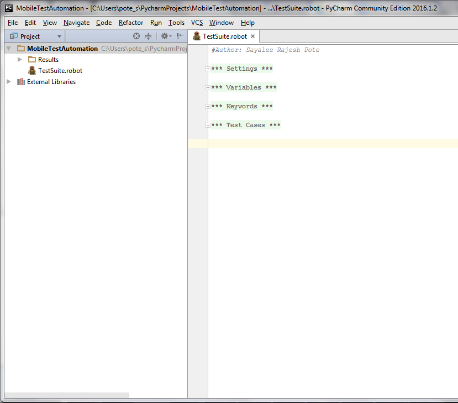Unfold the Settings section in editor
Screen dimensions: 458x403
[208, 69]
